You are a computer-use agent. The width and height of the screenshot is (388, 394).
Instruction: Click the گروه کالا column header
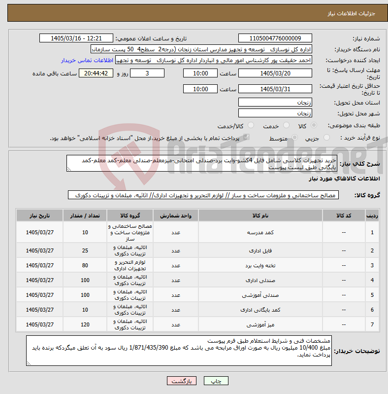tap(130, 215)
